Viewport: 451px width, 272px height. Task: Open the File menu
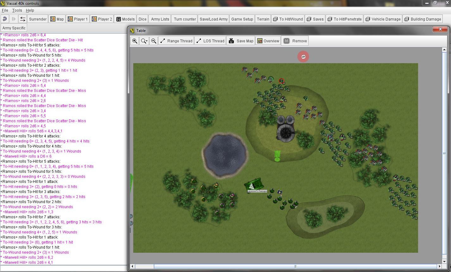pos(5,10)
